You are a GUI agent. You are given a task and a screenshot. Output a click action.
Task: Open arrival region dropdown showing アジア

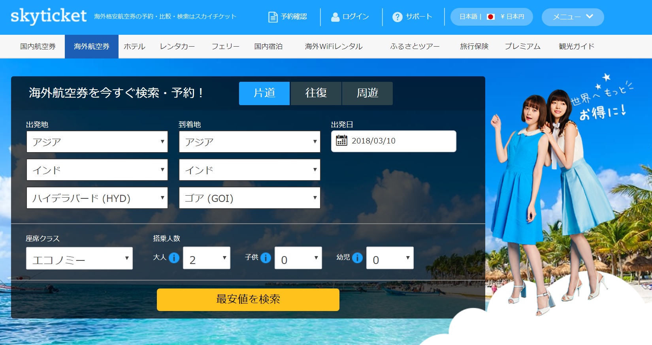coord(250,141)
